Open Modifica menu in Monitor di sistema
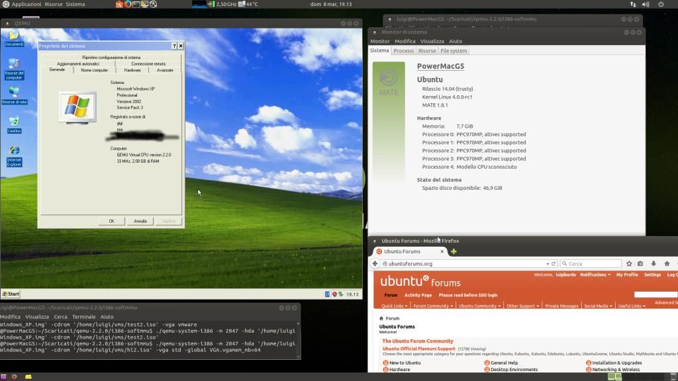Image resolution: width=678 pixels, height=381 pixels. click(405, 41)
